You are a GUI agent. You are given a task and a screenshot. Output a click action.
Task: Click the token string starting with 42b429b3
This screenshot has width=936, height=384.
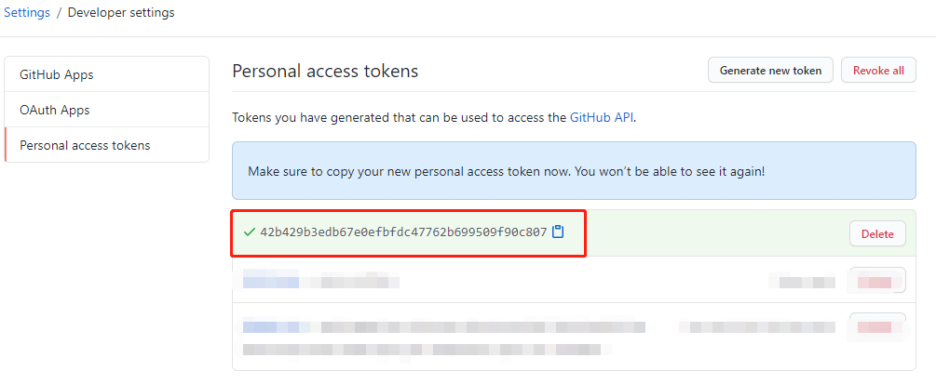coord(403,232)
